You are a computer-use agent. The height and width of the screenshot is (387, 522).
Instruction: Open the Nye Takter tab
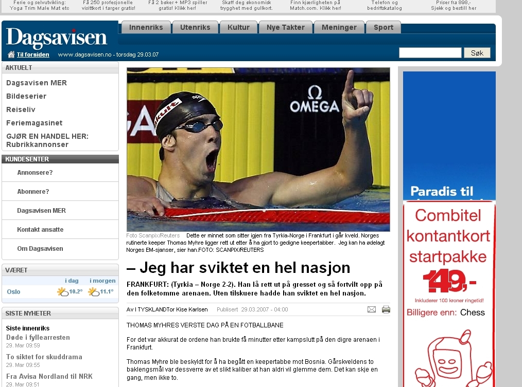(x=286, y=27)
